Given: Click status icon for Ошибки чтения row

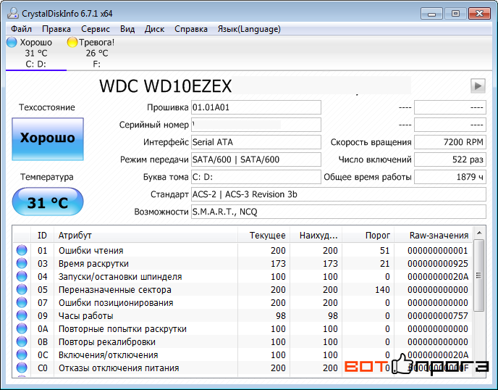Looking at the screenshot, I should 22,250.
